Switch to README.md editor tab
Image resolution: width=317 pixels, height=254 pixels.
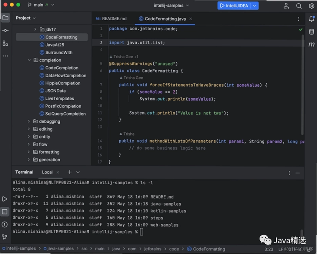111,19
